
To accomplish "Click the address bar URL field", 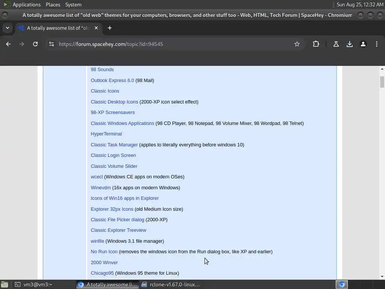I will 172,44.
